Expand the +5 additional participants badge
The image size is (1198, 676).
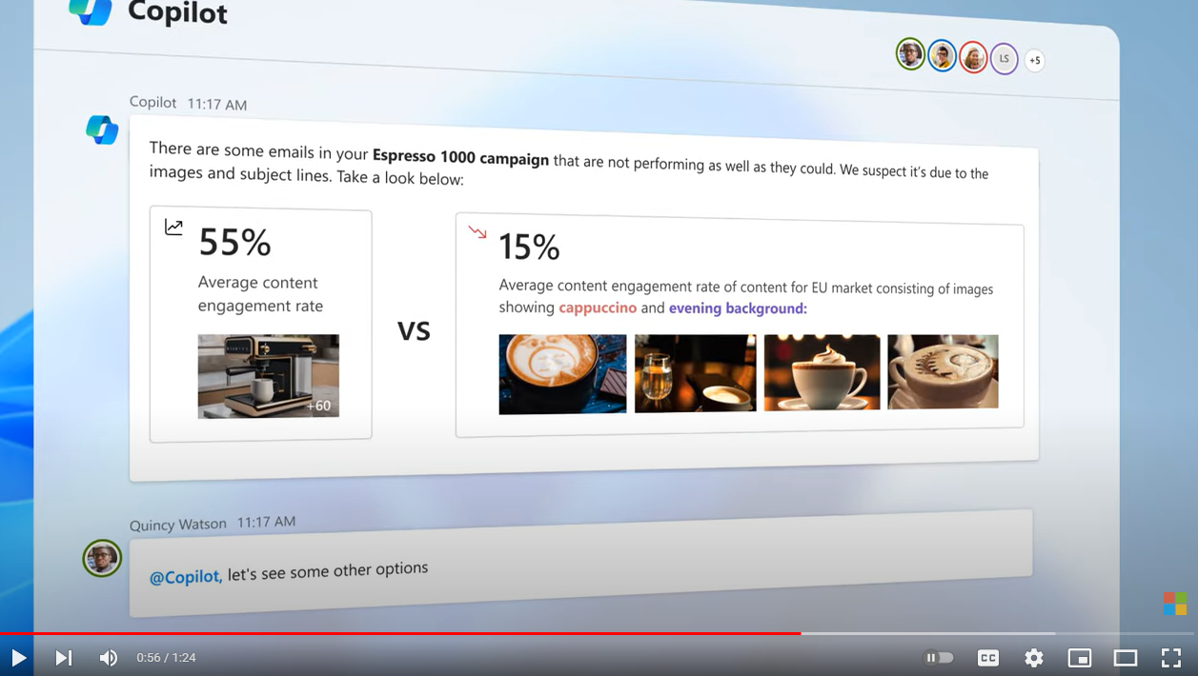1034,61
